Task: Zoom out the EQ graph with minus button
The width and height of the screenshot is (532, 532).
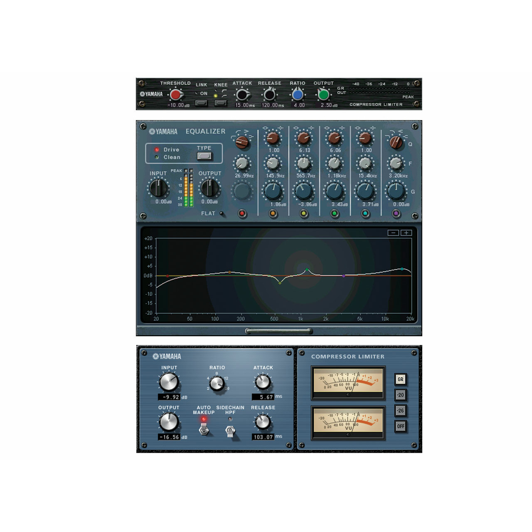Action: click(x=393, y=233)
